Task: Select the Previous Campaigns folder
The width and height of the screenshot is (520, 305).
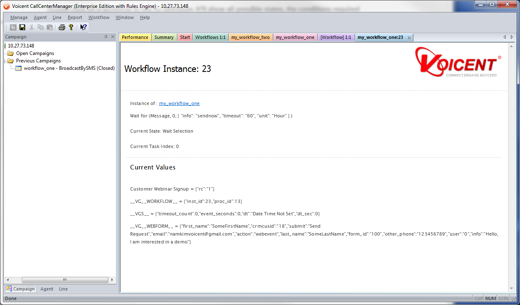Action: tap(38, 61)
